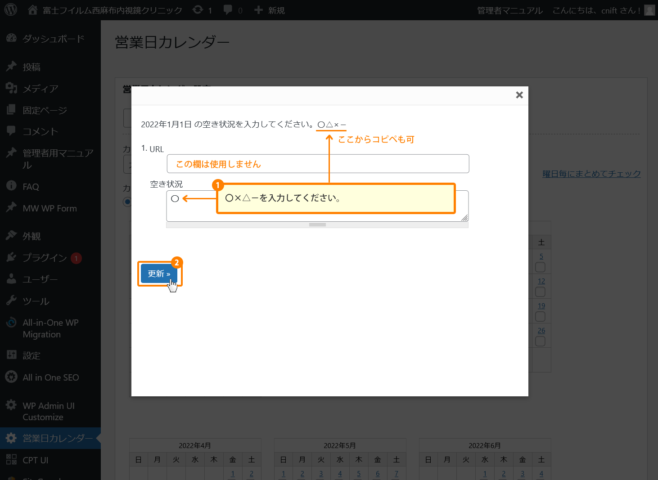
Task: Toggle checkbox under date 5
Action: coord(541,267)
